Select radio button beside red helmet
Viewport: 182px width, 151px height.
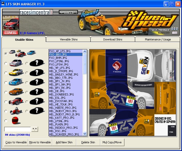tap(6, 121)
